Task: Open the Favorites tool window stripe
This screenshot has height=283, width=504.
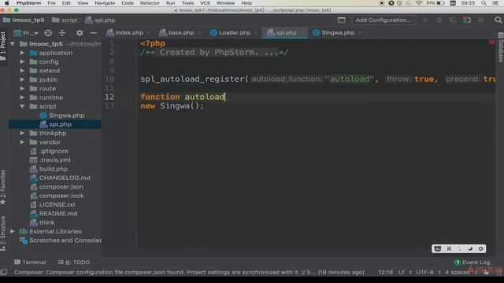Action: [x=3, y=187]
